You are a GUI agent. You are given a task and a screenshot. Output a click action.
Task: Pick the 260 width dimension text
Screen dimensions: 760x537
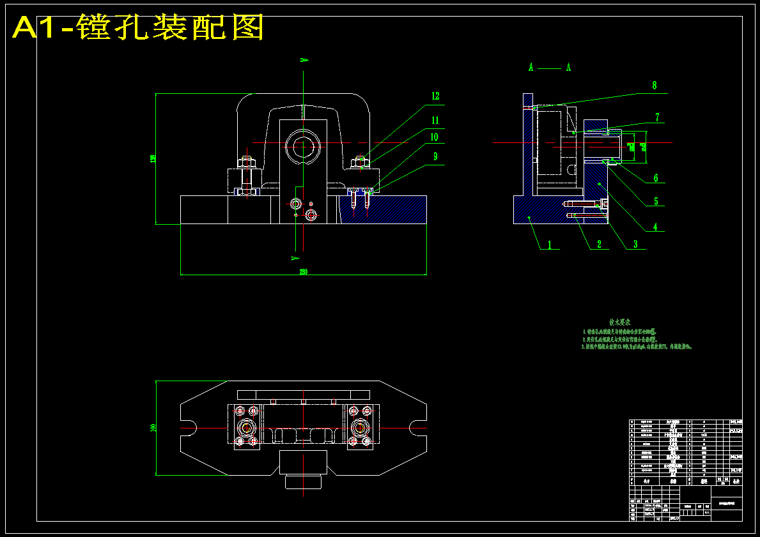coord(303,272)
